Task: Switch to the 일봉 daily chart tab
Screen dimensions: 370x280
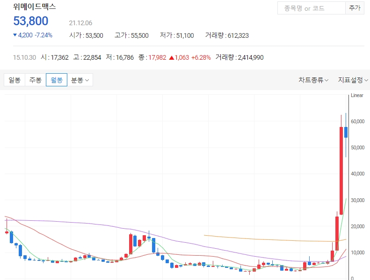Action: 15,80
